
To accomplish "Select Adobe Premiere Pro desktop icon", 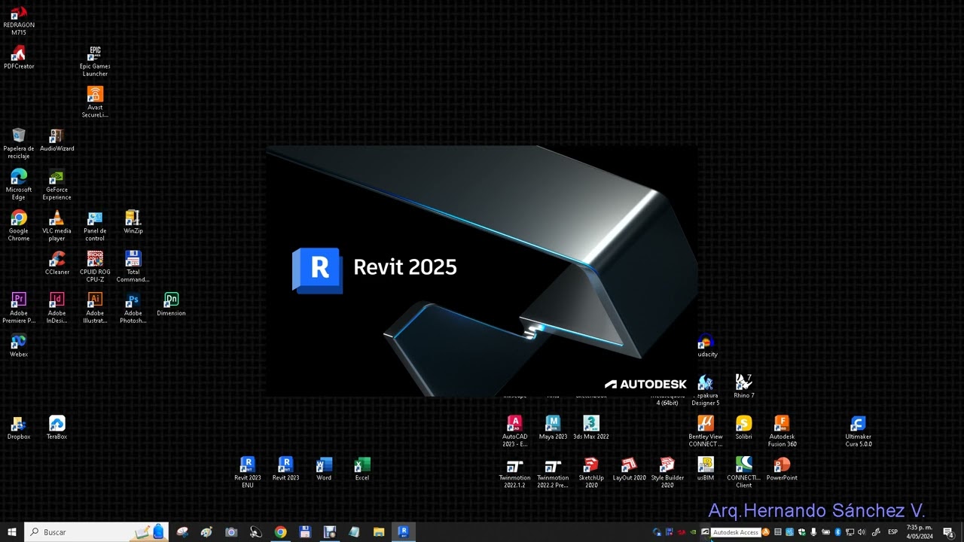I will [19, 308].
